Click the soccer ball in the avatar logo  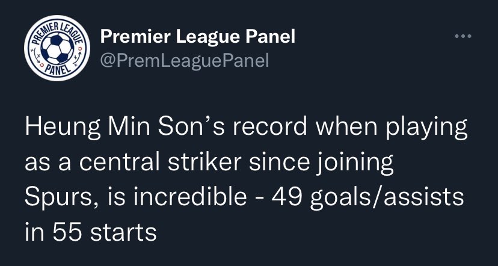tap(57, 48)
